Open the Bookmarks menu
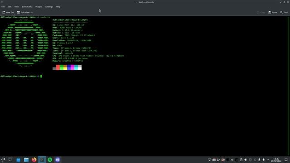The image size is (290, 163). point(27,7)
